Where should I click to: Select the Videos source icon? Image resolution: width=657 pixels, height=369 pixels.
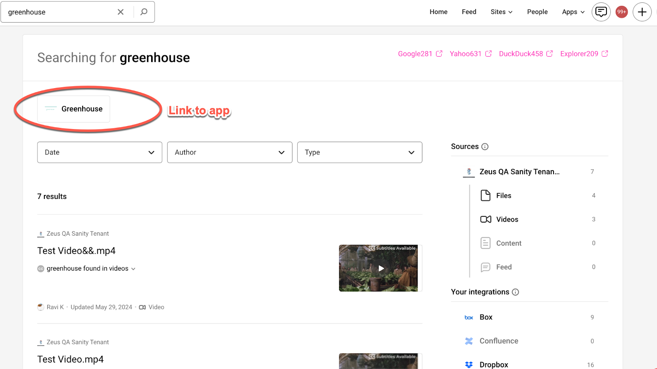486,219
